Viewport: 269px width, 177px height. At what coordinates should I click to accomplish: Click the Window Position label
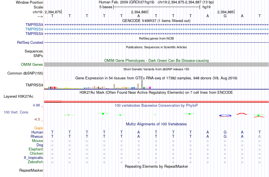pos(29,2)
